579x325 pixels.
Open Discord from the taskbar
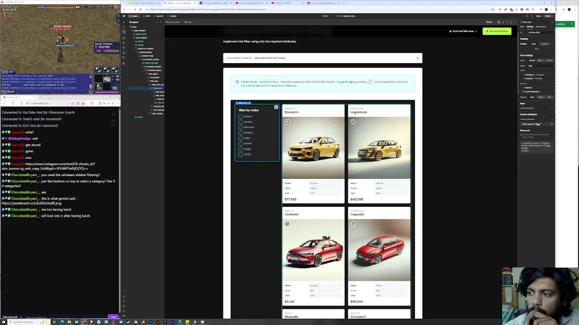121,322
